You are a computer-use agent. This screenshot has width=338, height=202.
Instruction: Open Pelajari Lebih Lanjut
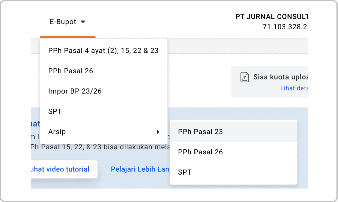(141, 169)
